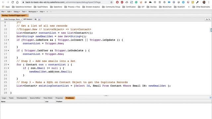Collapse the if block at line 21
212x119 pixels.
(8, 68)
